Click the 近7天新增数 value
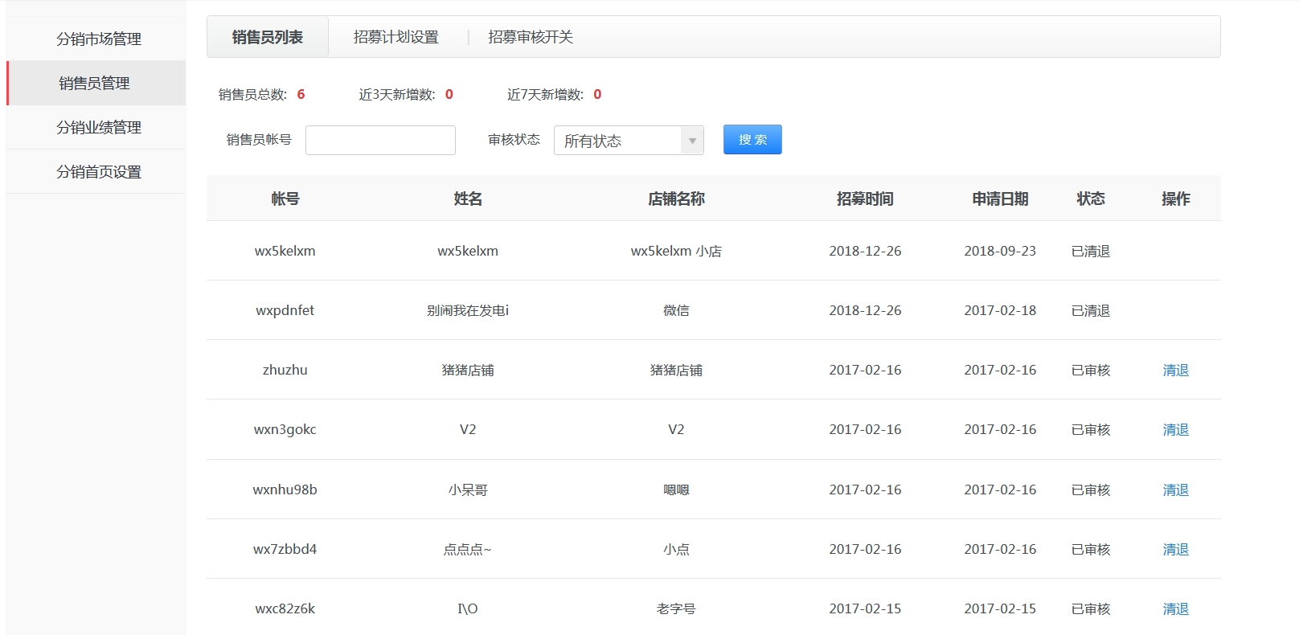 click(x=597, y=94)
